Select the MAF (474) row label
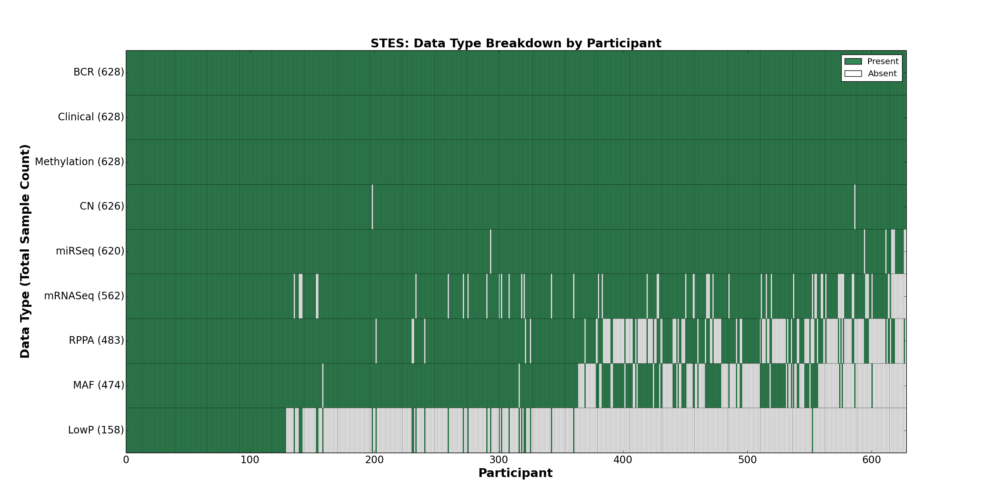 [x=99, y=385]
